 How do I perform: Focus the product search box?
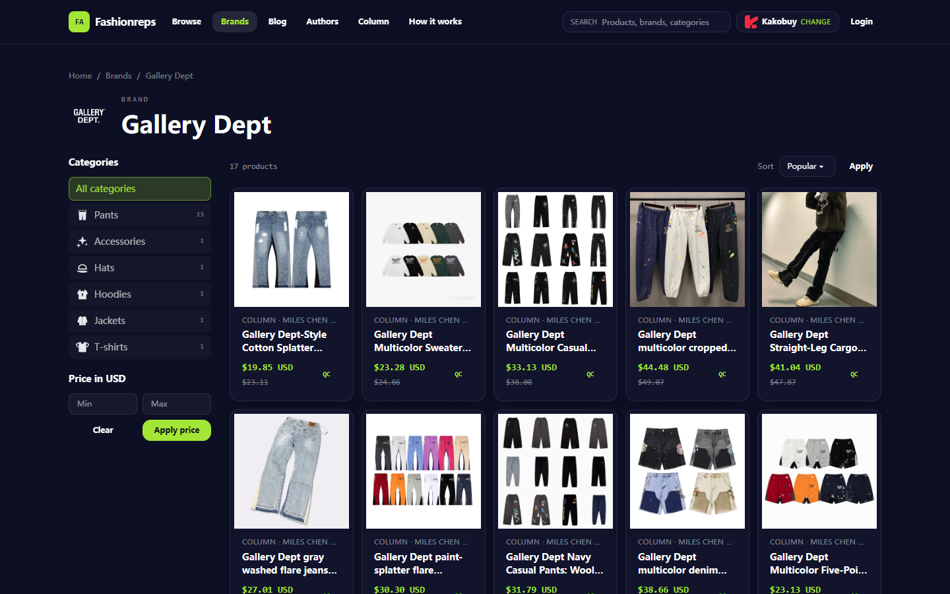click(647, 22)
